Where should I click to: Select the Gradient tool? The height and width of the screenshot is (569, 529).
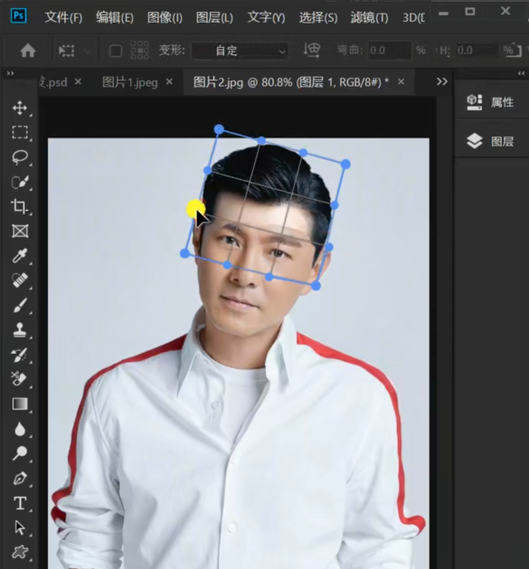pos(20,403)
